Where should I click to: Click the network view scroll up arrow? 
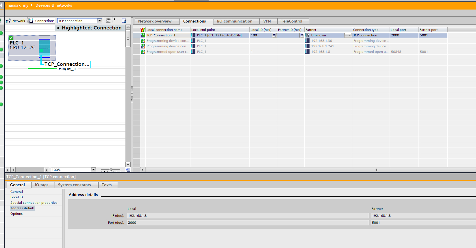128,27
